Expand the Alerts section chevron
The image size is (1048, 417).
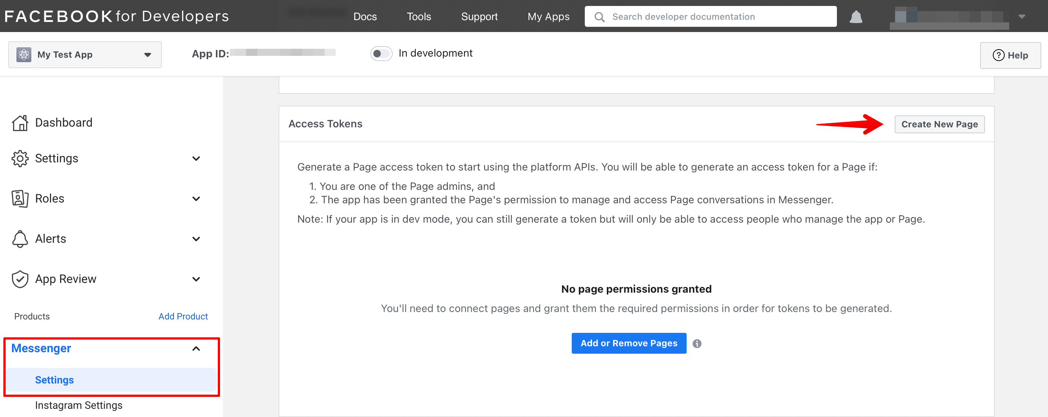tap(196, 239)
